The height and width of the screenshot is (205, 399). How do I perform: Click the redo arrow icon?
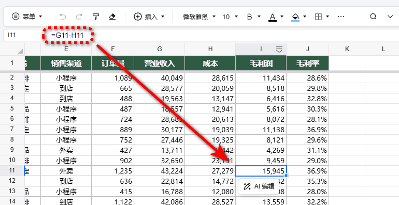[79, 17]
